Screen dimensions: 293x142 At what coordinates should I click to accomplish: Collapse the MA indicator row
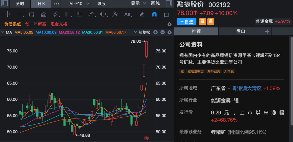(x=3, y=32)
